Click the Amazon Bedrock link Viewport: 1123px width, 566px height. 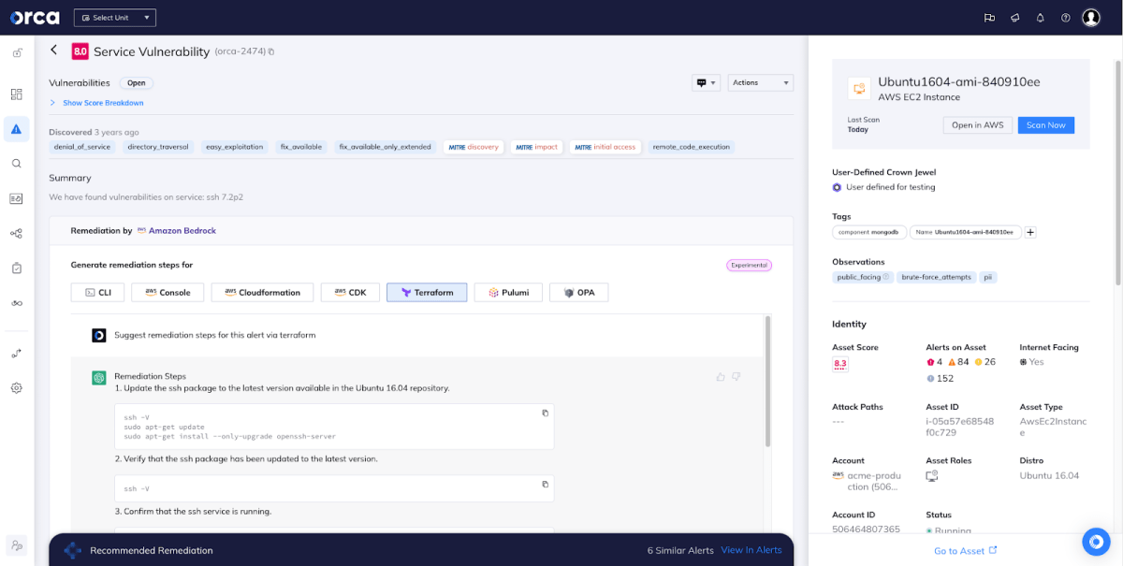pyautogui.click(x=182, y=230)
